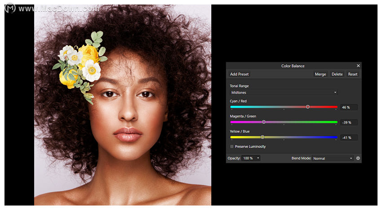Enable Preserve Luminosity checkbox

(x=232, y=146)
